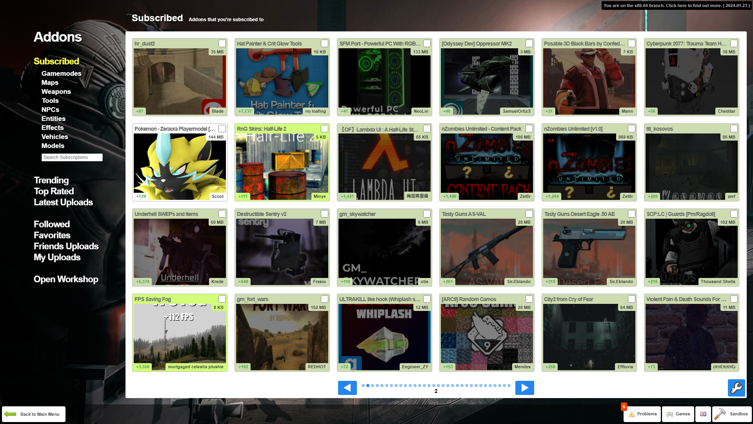Viewport: 753px width, 424px height.
Task: Select the gm_skywatcher addon checkbox
Action: (427, 214)
